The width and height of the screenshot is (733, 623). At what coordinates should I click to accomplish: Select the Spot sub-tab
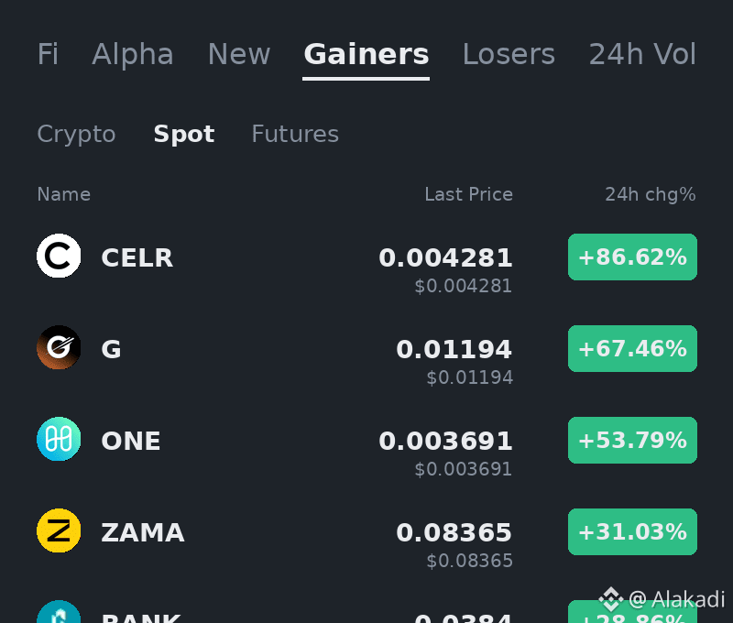[x=184, y=134]
